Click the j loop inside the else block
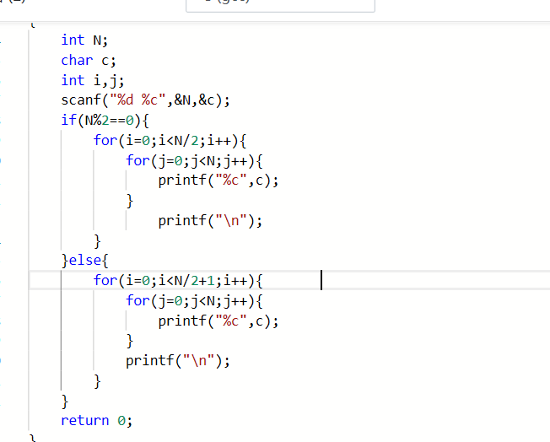This screenshot has height=442, width=550. click(x=194, y=301)
